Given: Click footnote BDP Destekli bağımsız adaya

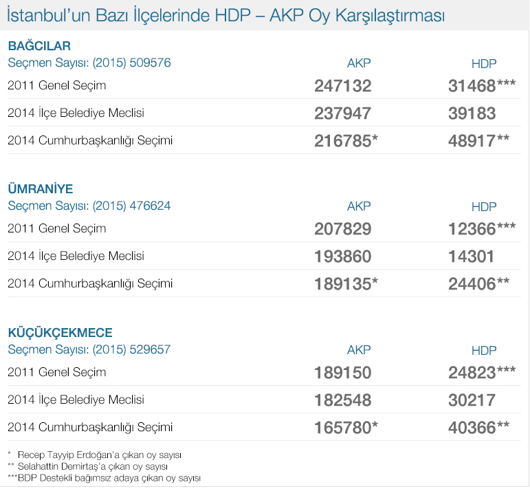Looking at the screenshot, I should coord(104,478).
